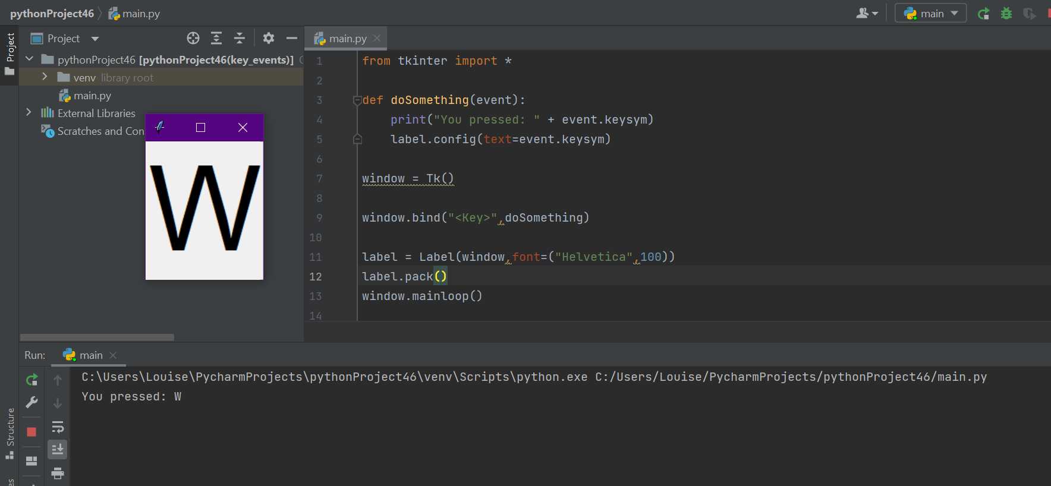Open run configuration wrench settings

32,403
